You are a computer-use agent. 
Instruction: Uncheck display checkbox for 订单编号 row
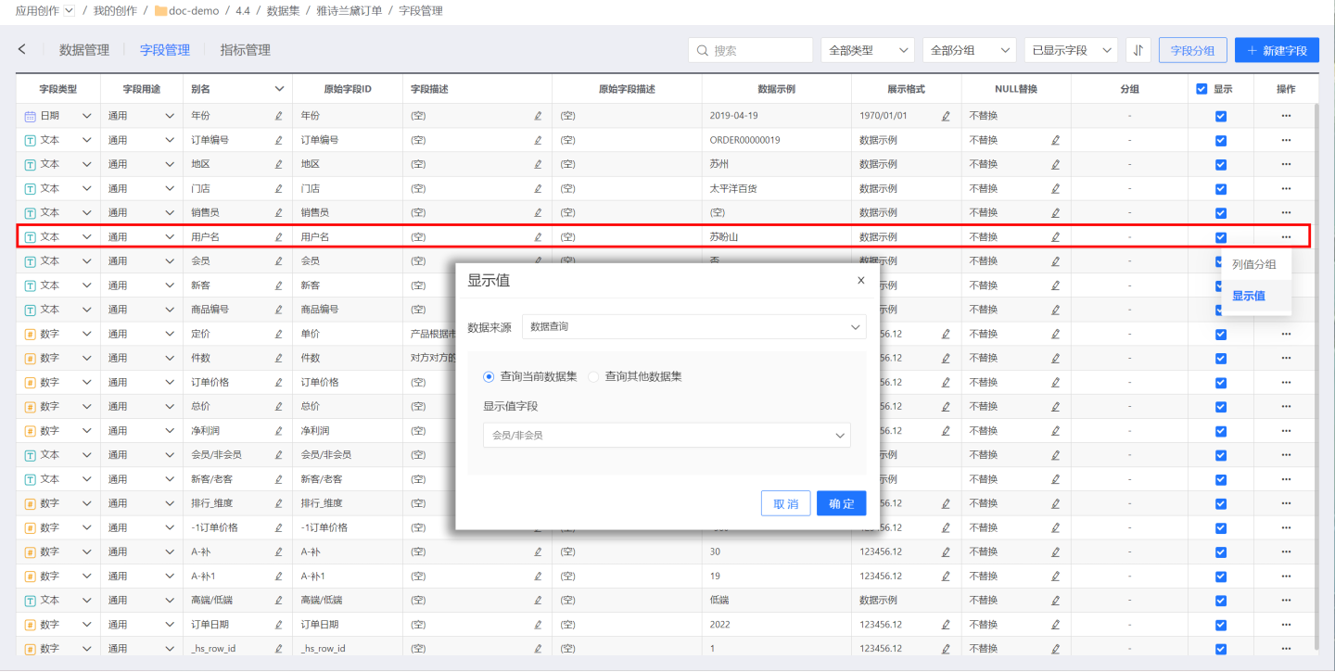click(1220, 140)
